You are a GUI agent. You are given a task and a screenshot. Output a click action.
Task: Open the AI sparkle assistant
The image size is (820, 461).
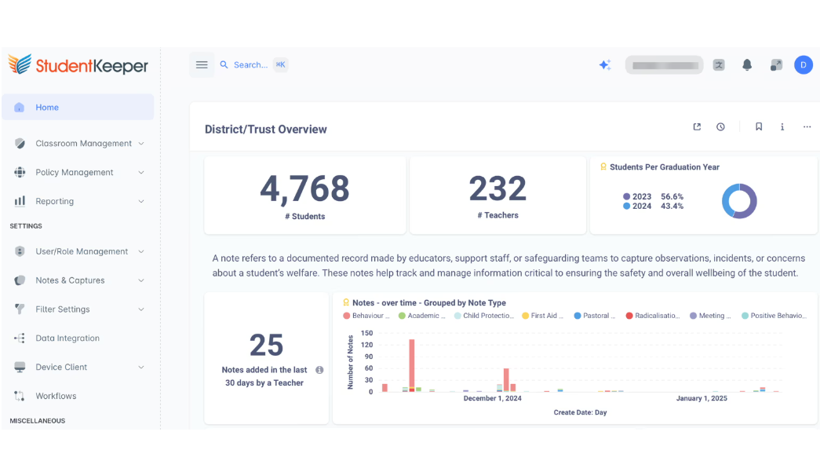coord(605,65)
